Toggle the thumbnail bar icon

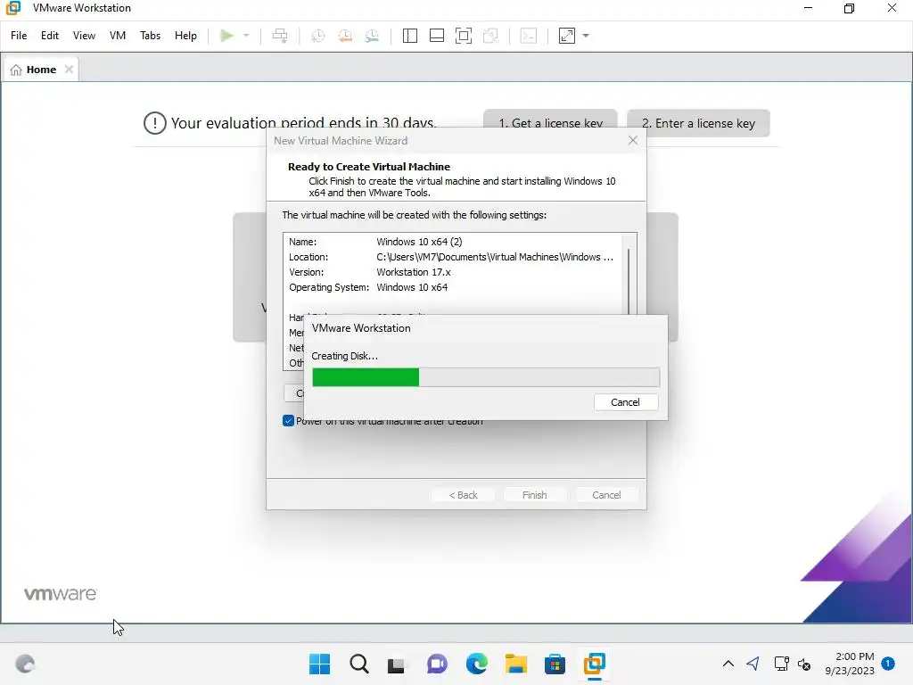click(437, 36)
